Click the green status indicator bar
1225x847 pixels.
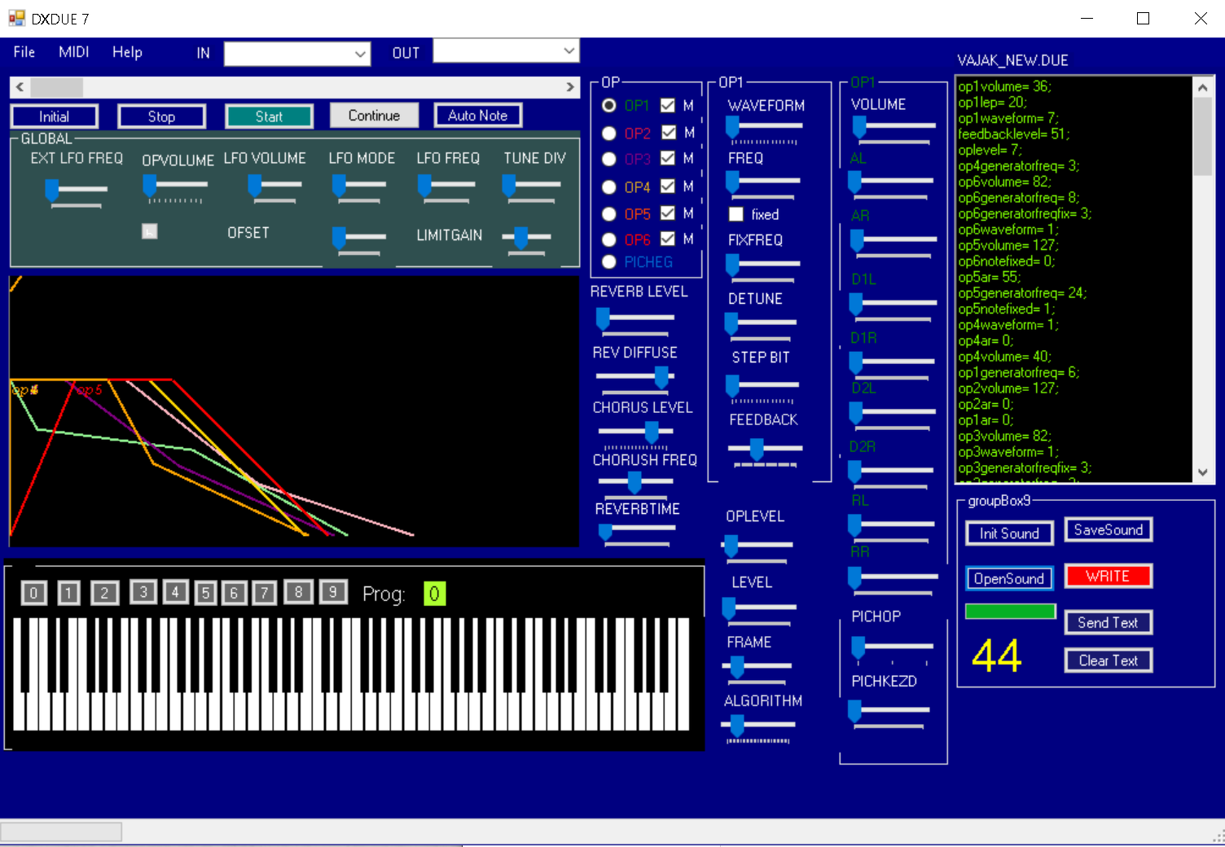1011,612
